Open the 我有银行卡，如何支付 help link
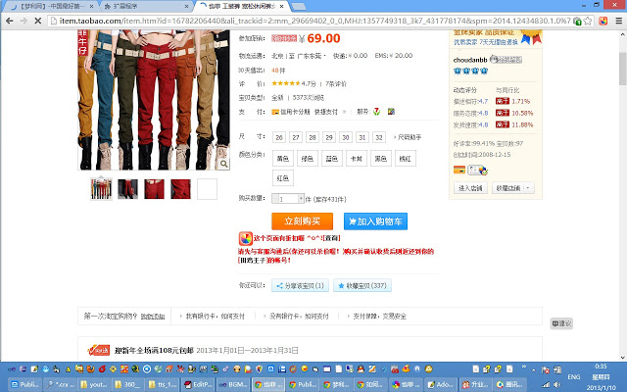Viewport: 627px width, 392px height. (216, 316)
